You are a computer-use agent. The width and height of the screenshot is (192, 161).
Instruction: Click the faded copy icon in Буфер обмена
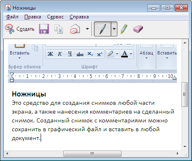pyautogui.click(x=35, y=48)
